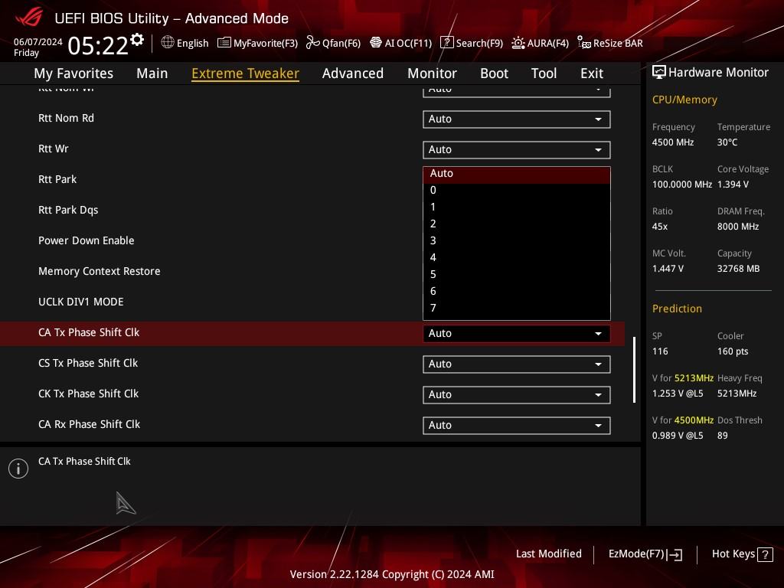This screenshot has width=784, height=588.
Task: Choose option 5 in dropdown list
Action: tap(517, 275)
